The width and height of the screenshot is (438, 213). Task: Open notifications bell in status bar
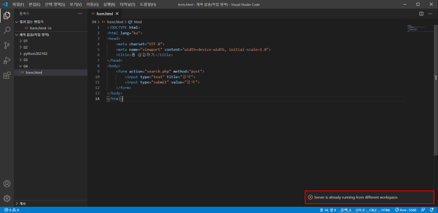click(x=432, y=210)
